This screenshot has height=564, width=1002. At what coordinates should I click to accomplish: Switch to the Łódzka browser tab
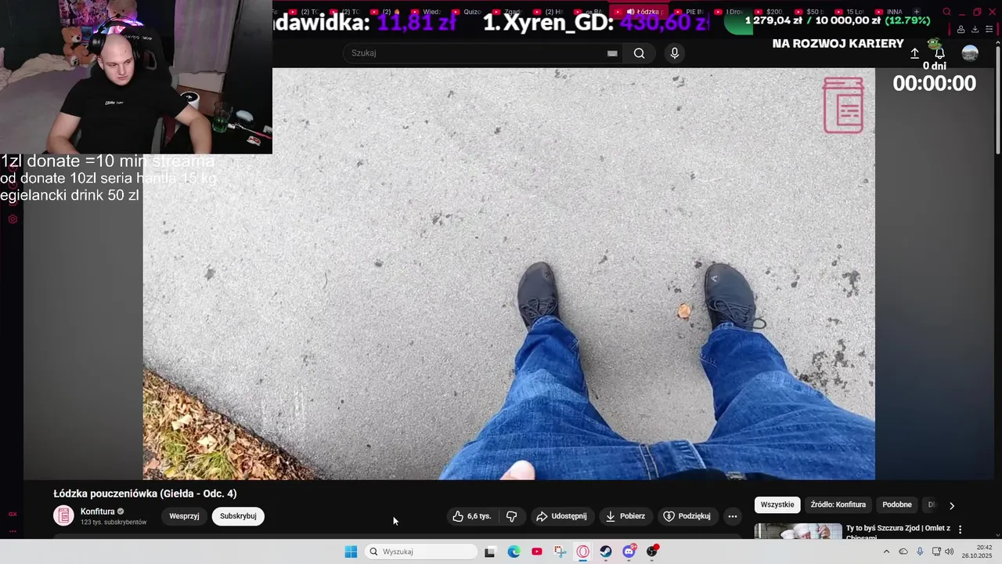tap(640, 12)
